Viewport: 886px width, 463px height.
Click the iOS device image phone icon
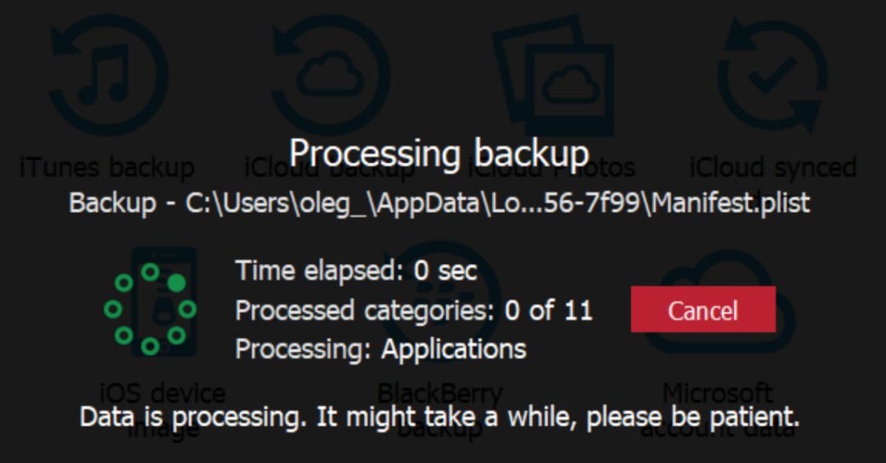coord(164,302)
